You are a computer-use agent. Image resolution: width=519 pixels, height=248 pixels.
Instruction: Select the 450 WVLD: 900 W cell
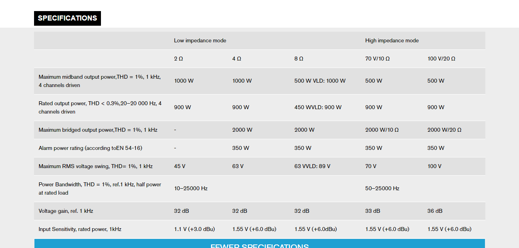click(318, 108)
